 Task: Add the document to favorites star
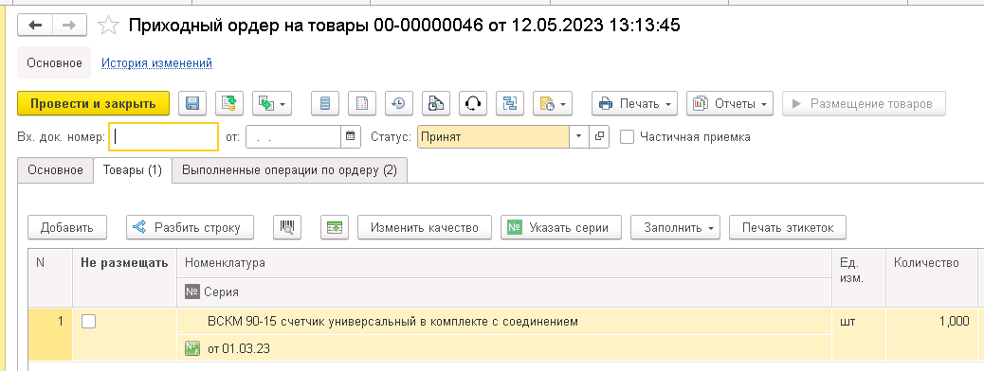click(109, 25)
